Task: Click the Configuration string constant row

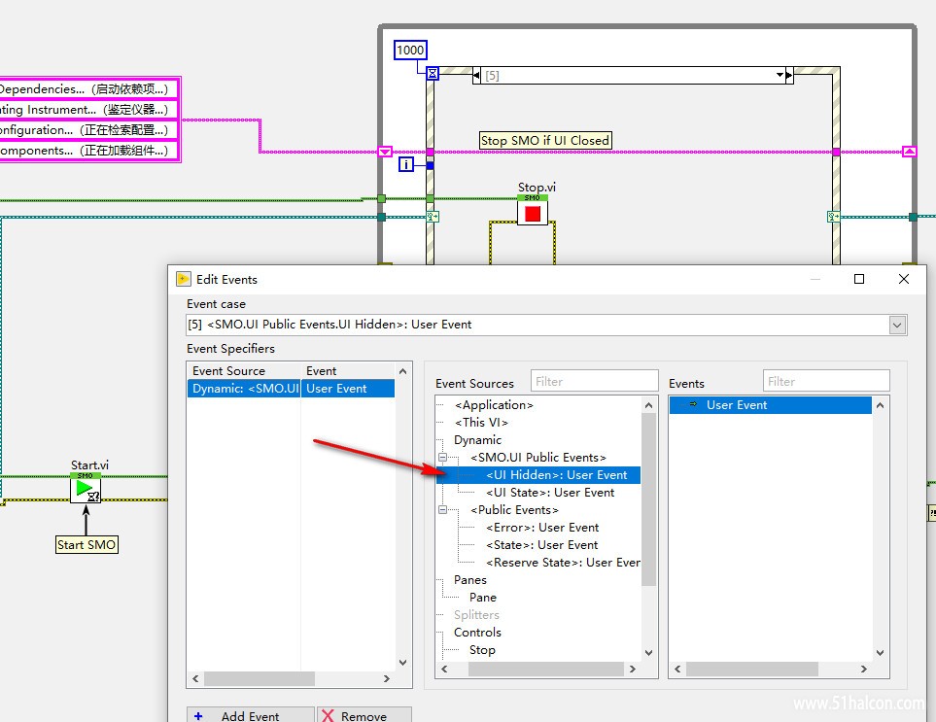Action: [88, 130]
